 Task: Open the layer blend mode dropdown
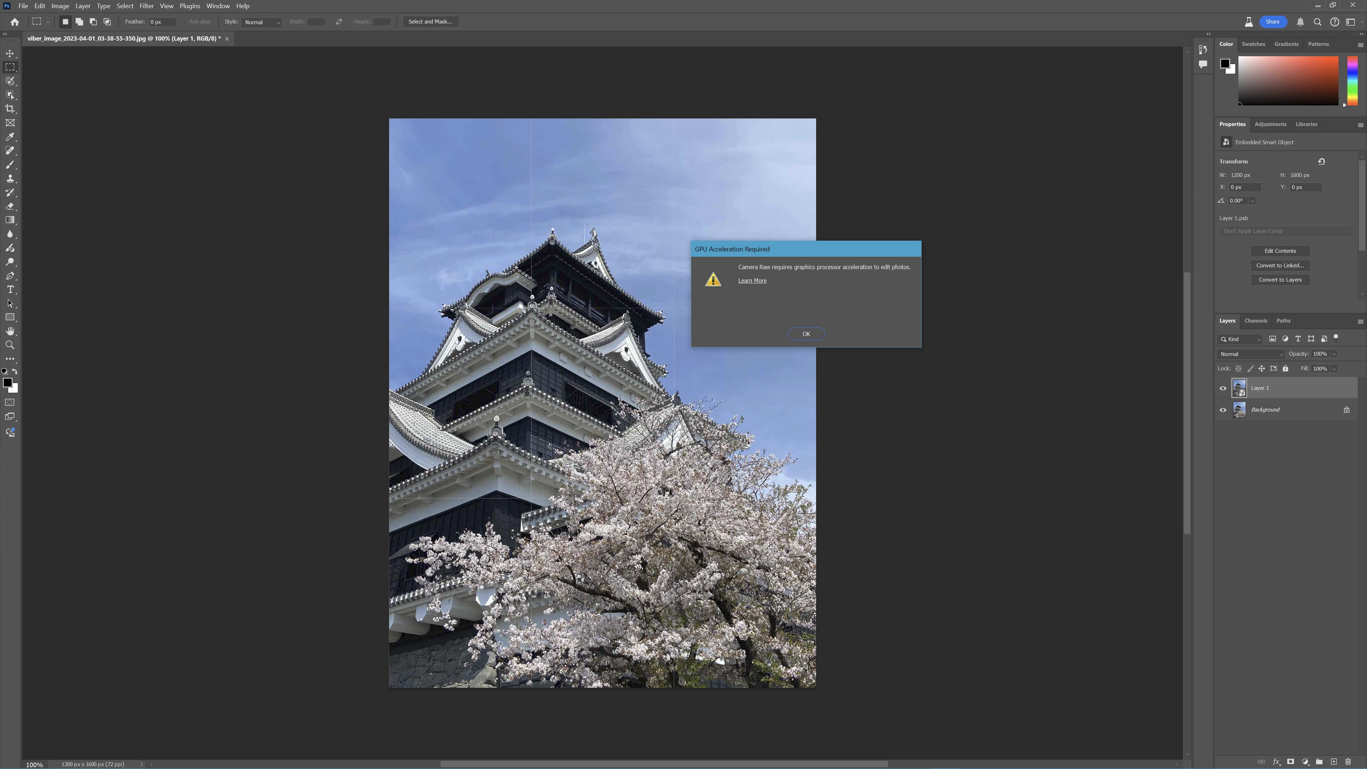click(x=1251, y=354)
